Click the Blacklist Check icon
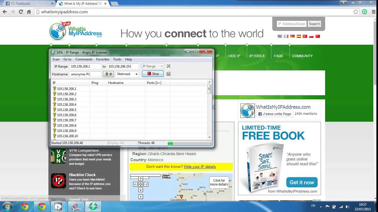This screenshot has width=378, height=212. pyautogui.click(x=58, y=180)
